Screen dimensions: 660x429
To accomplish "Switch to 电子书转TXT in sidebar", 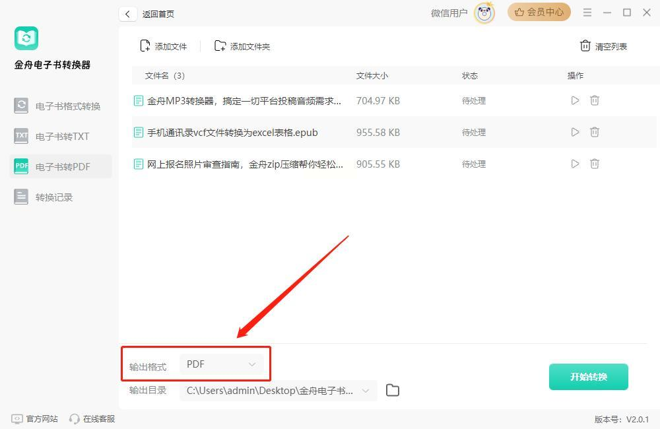I will [61, 137].
